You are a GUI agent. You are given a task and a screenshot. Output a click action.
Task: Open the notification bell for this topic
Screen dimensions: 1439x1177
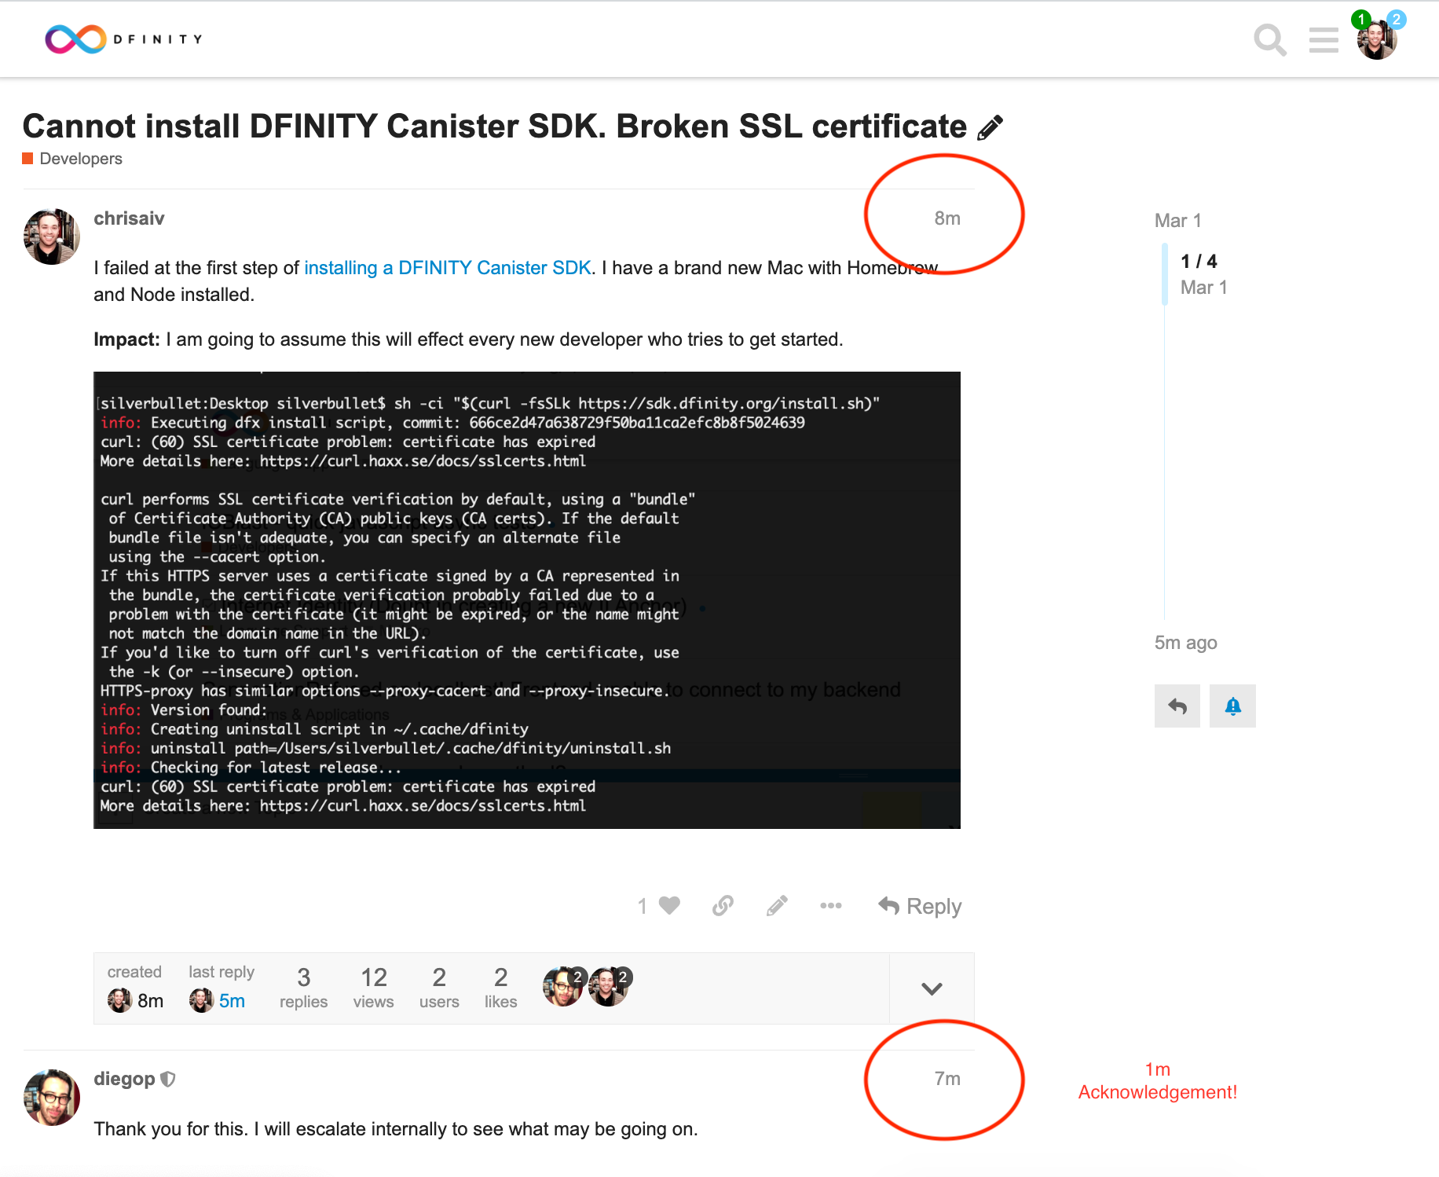tap(1232, 706)
